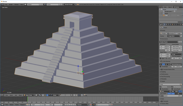
Task: Enable the Freestyle checkbox
Action: pyautogui.click(x=162, y=101)
